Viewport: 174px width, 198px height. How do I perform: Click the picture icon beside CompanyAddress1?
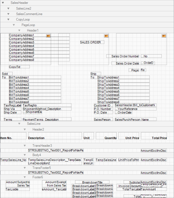point(49,36)
